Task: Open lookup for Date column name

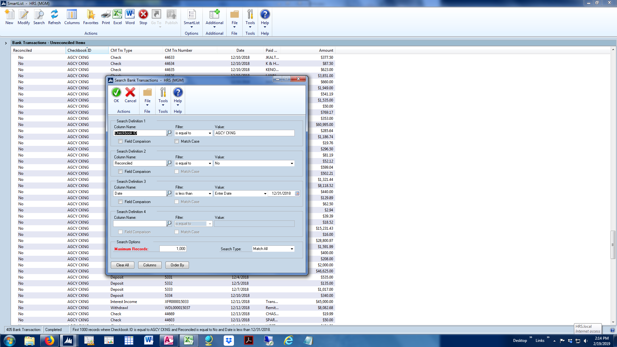Action: click(169, 193)
